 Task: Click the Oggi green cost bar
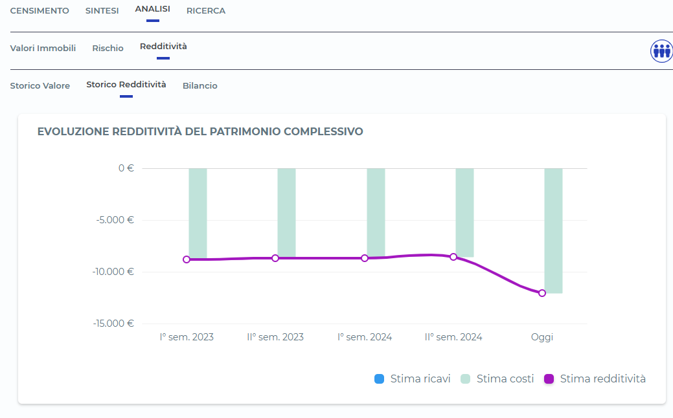553,226
